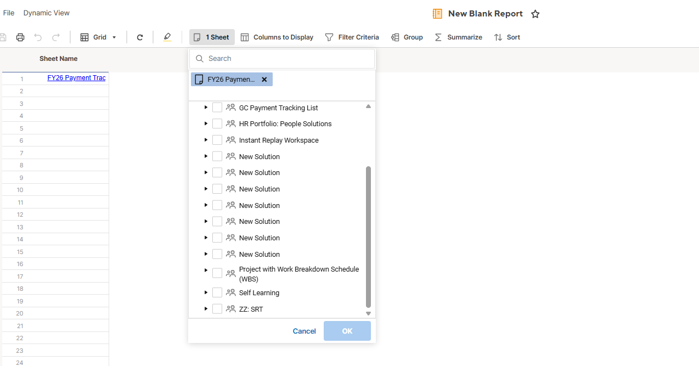Image resolution: width=699 pixels, height=366 pixels.
Task: Open the FY26 Payment Trac sheet link
Action: tap(76, 78)
